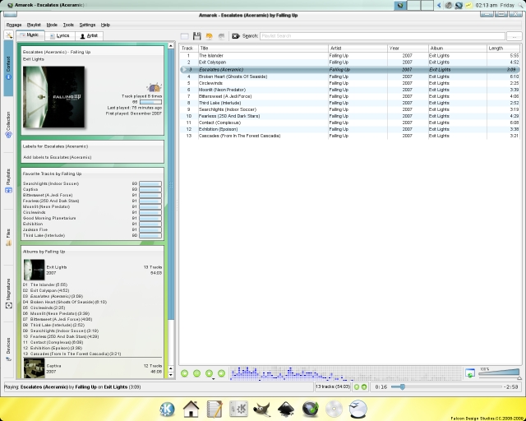
Task: Click the Amarok icon in the dock
Action: pyautogui.click(x=311, y=409)
